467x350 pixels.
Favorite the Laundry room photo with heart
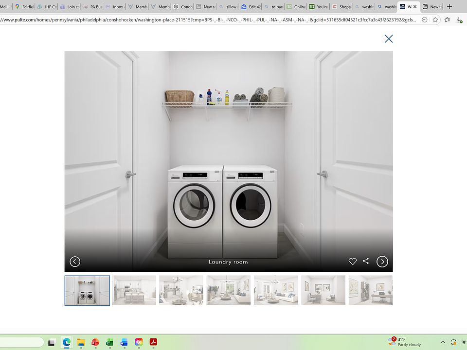coord(352,262)
